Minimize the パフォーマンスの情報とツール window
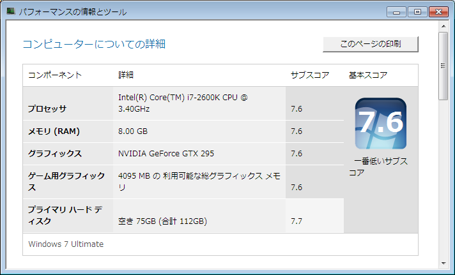Screen dimensions: 455x275 point(396,12)
